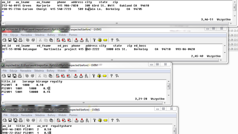Click '993-86-0420' value in editors.txt window
The image size is (238, 134).
185,49
